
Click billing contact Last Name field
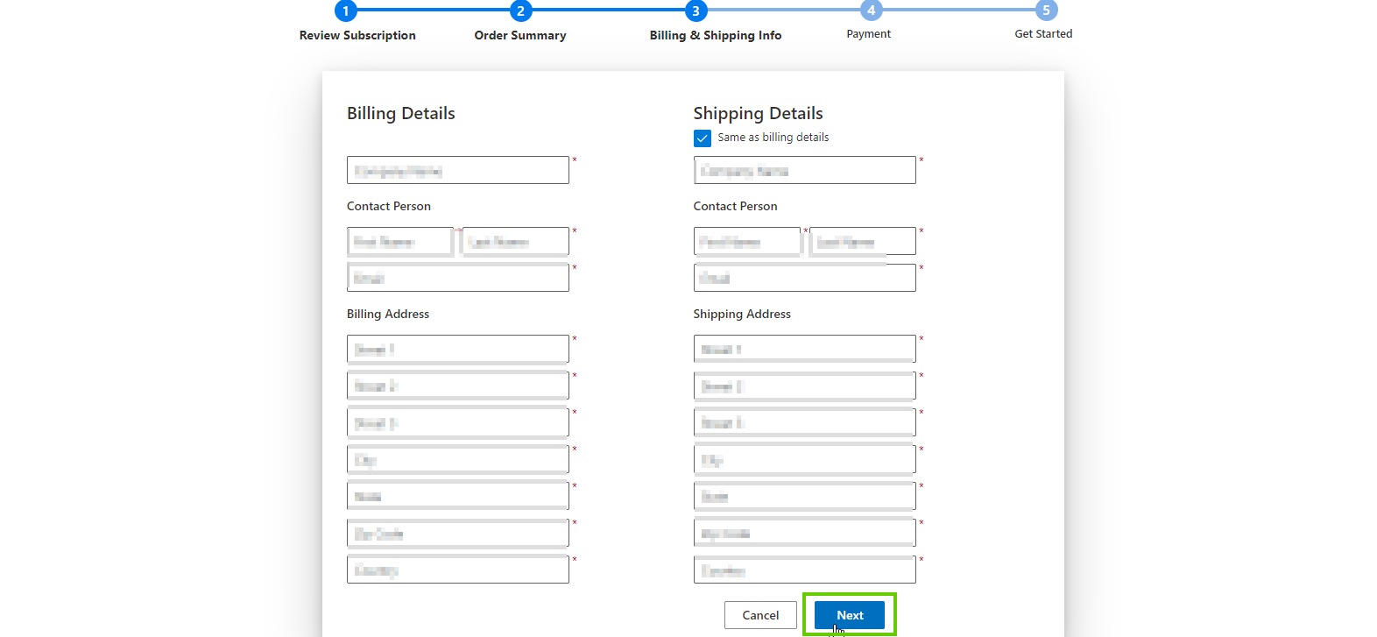tap(516, 241)
